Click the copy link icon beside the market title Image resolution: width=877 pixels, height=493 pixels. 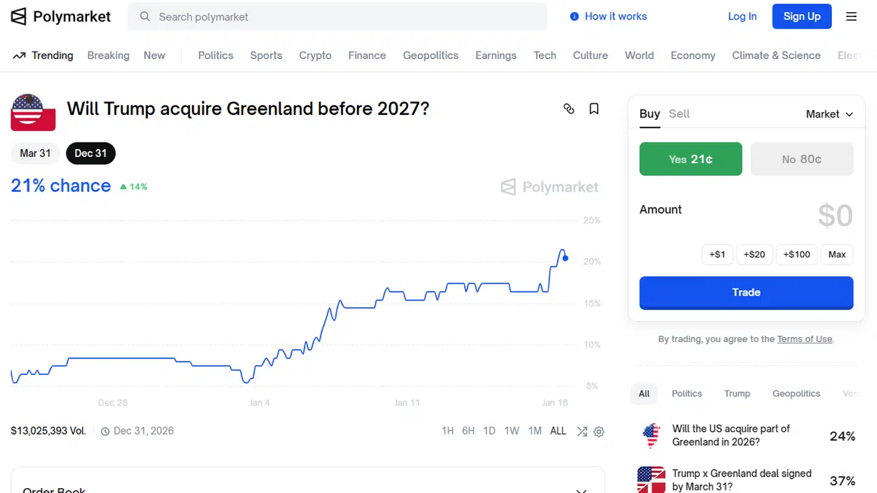point(569,108)
